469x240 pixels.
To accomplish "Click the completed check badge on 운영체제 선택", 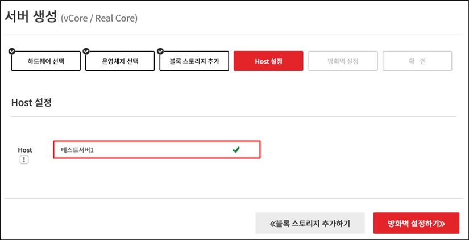I will pyautogui.click(x=86, y=51).
